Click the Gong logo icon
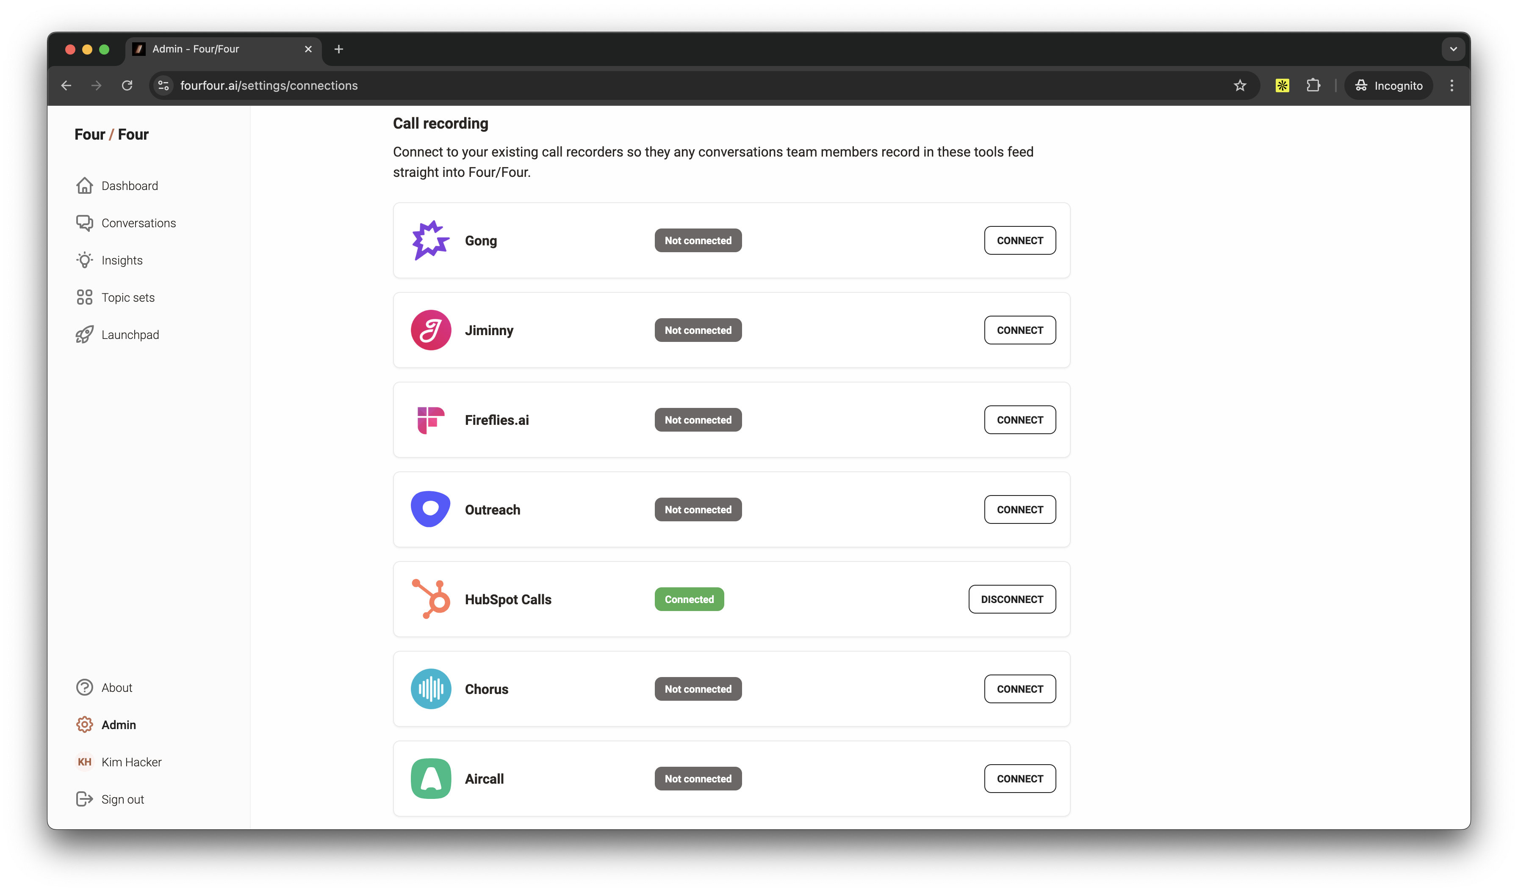The height and width of the screenshot is (892, 1518). coord(430,240)
